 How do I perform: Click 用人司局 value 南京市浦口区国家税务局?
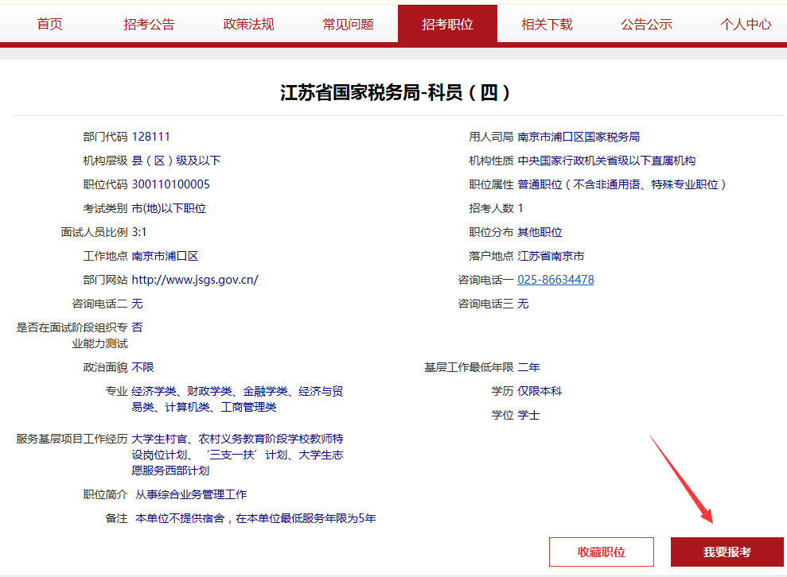click(579, 137)
